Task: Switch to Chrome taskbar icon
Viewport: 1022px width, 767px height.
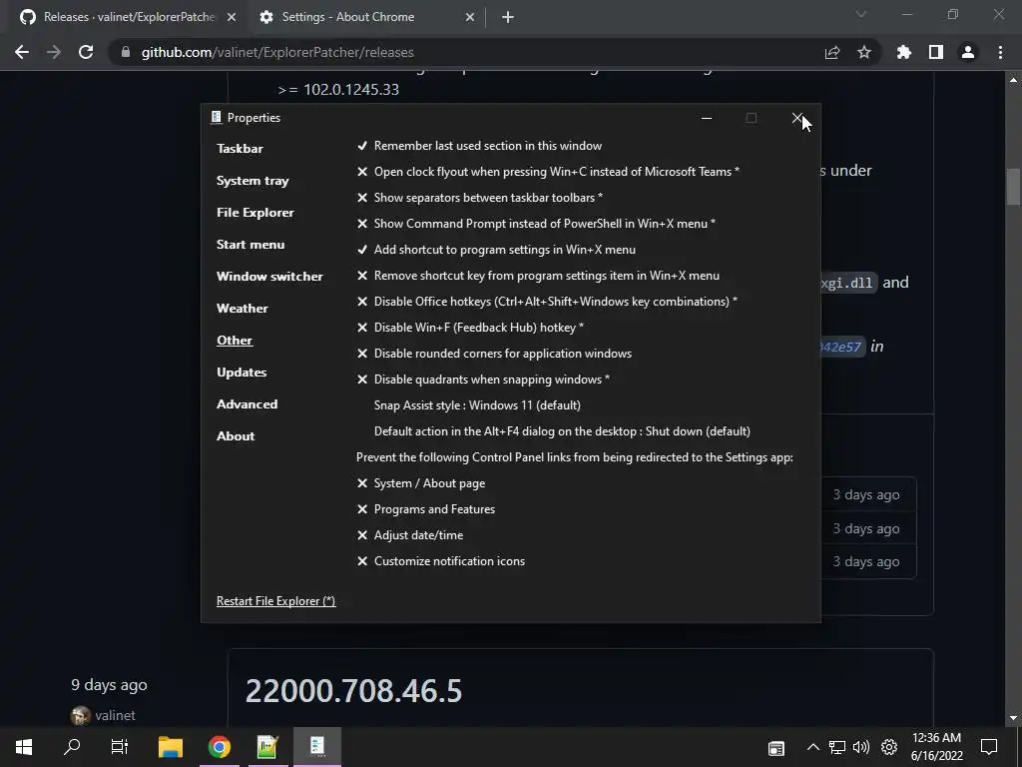Action: (219, 747)
